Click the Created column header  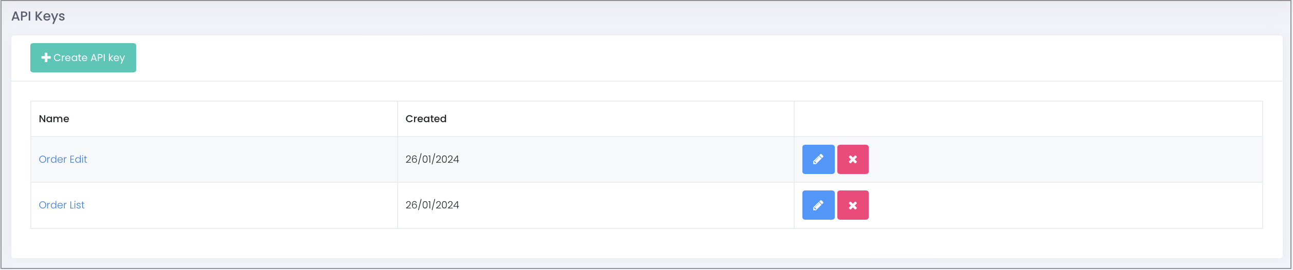(426, 119)
